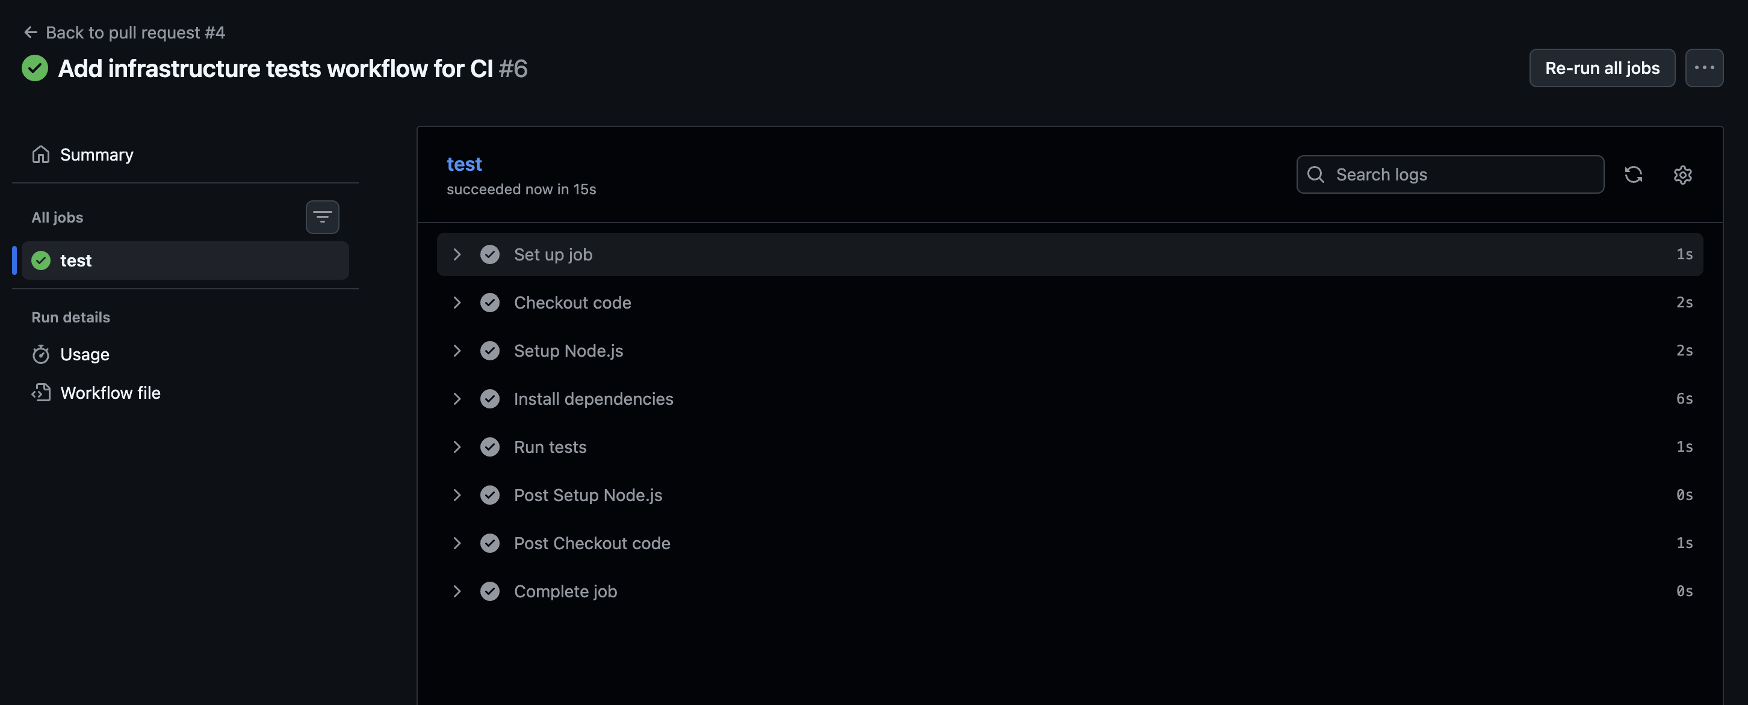Click the Workflow file code icon
This screenshot has width=1748, height=705.
pyautogui.click(x=41, y=392)
